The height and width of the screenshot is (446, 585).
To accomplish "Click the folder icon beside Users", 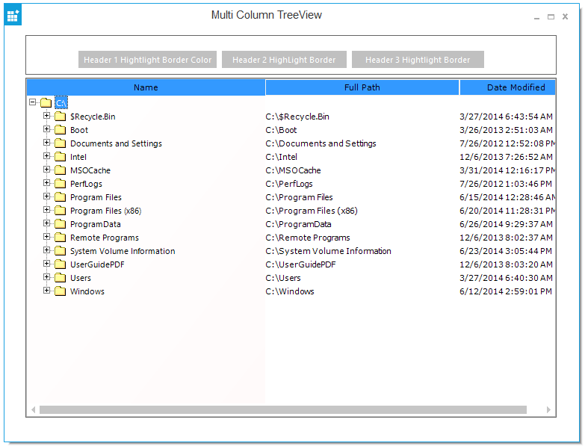I will click(x=60, y=278).
